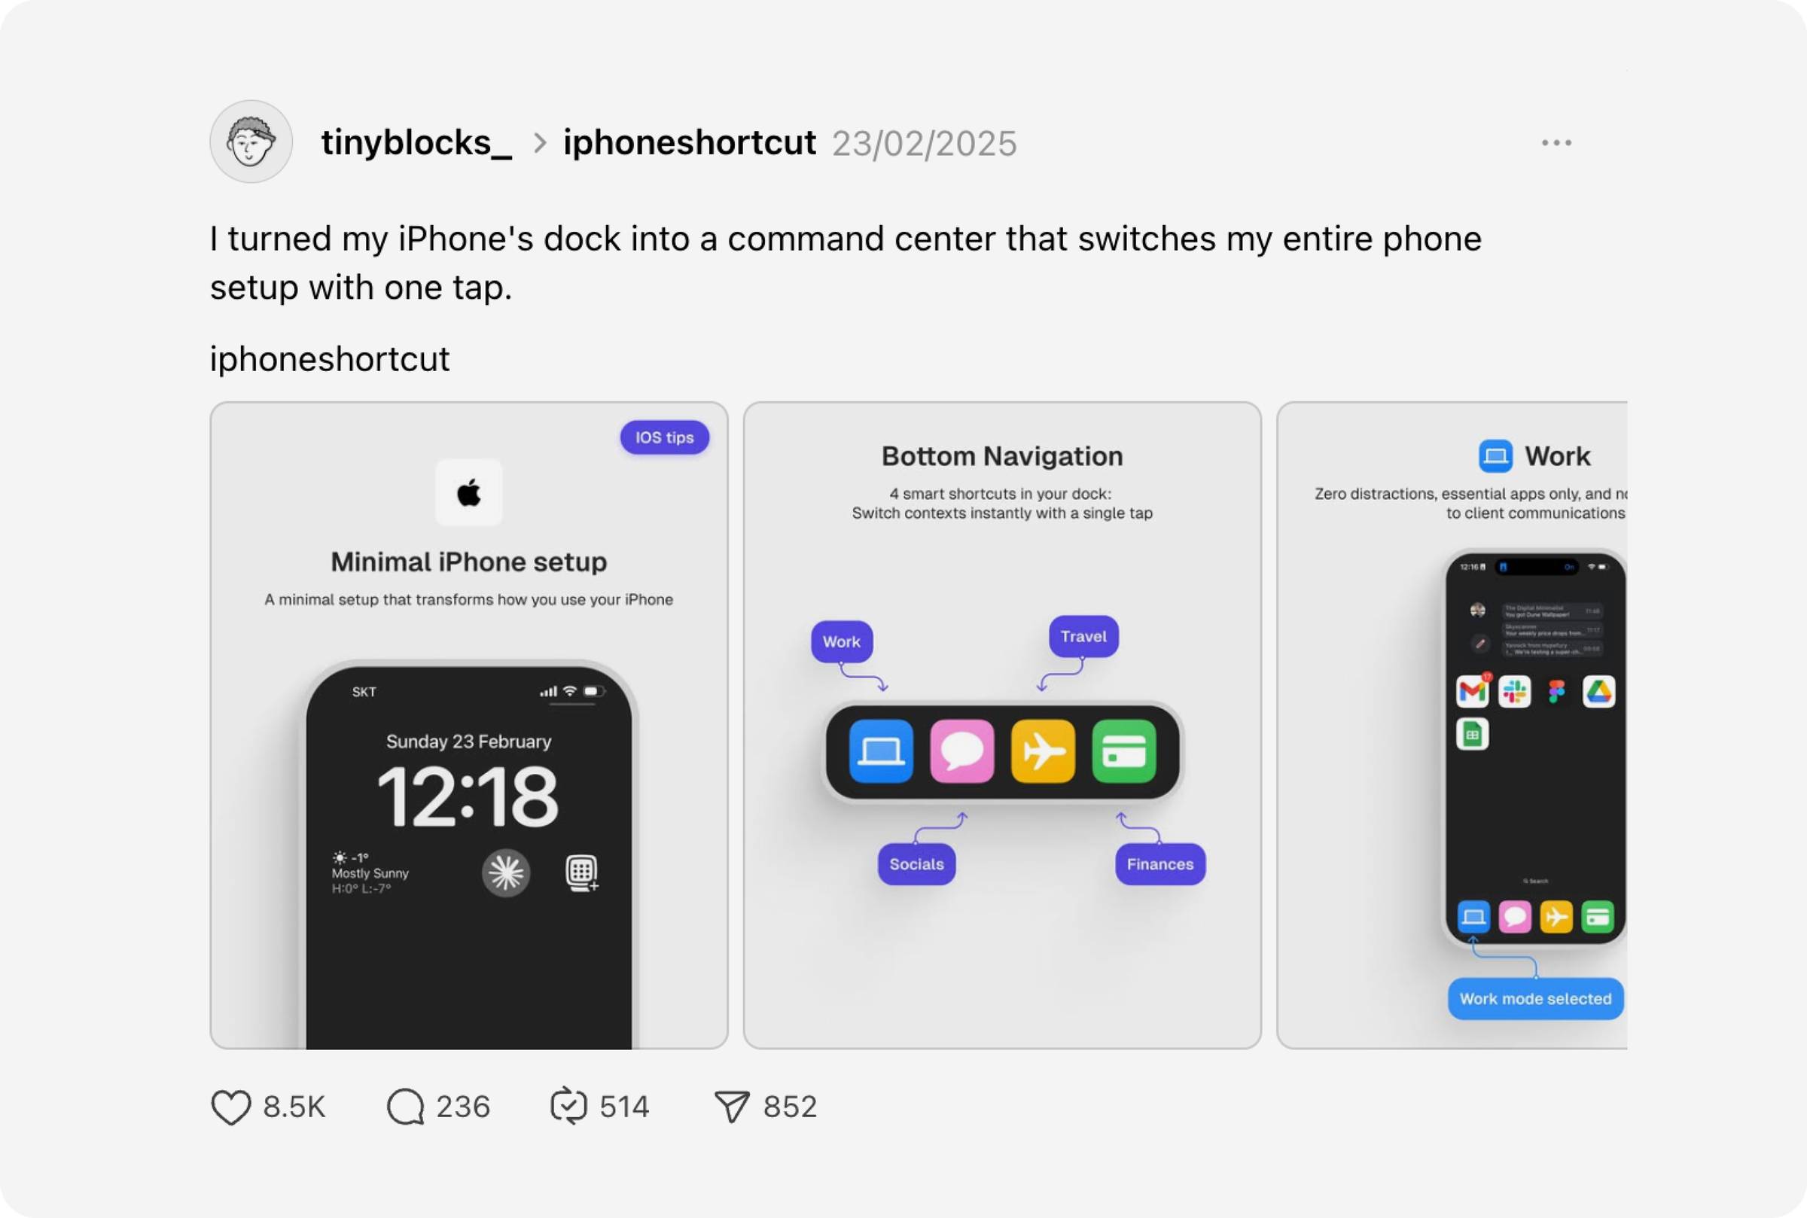
Task: Open the iphoneshortcut community link
Action: coord(689,143)
